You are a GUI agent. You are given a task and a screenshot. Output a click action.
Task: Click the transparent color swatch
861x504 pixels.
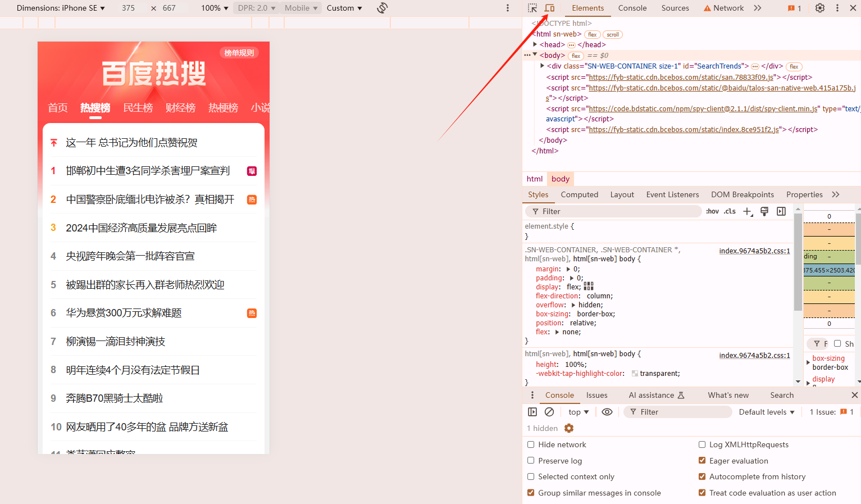point(635,374)
